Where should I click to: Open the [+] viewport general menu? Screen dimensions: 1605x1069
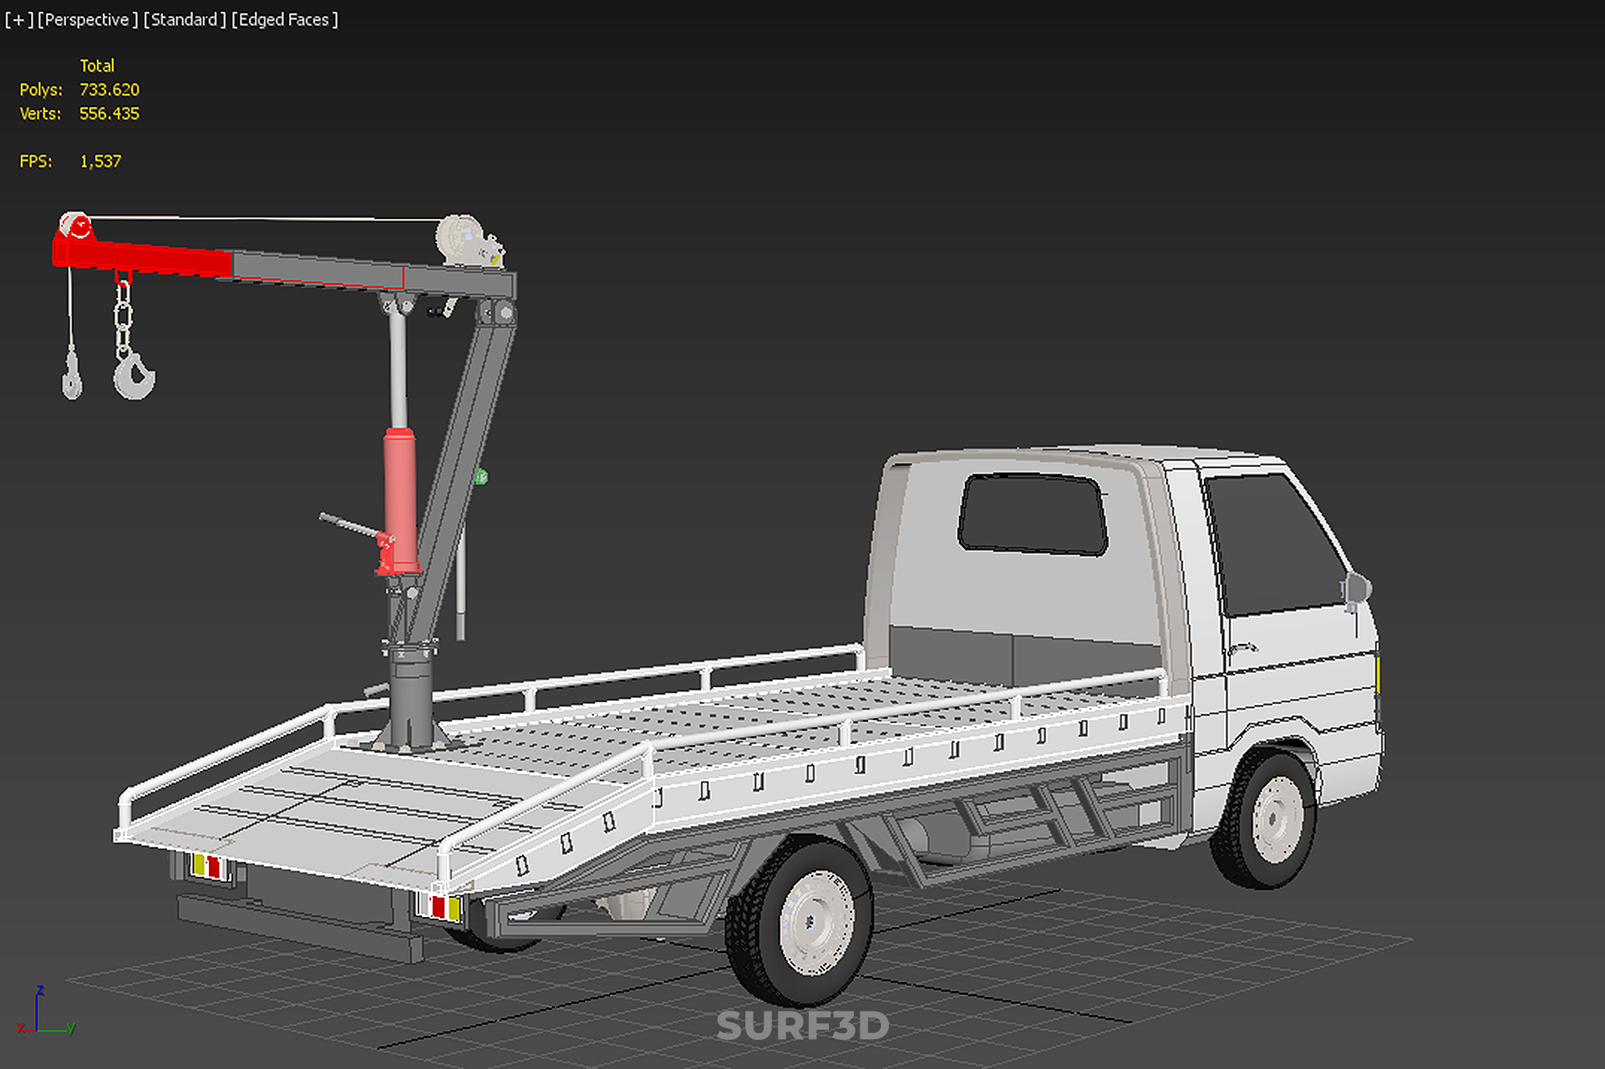18,20
